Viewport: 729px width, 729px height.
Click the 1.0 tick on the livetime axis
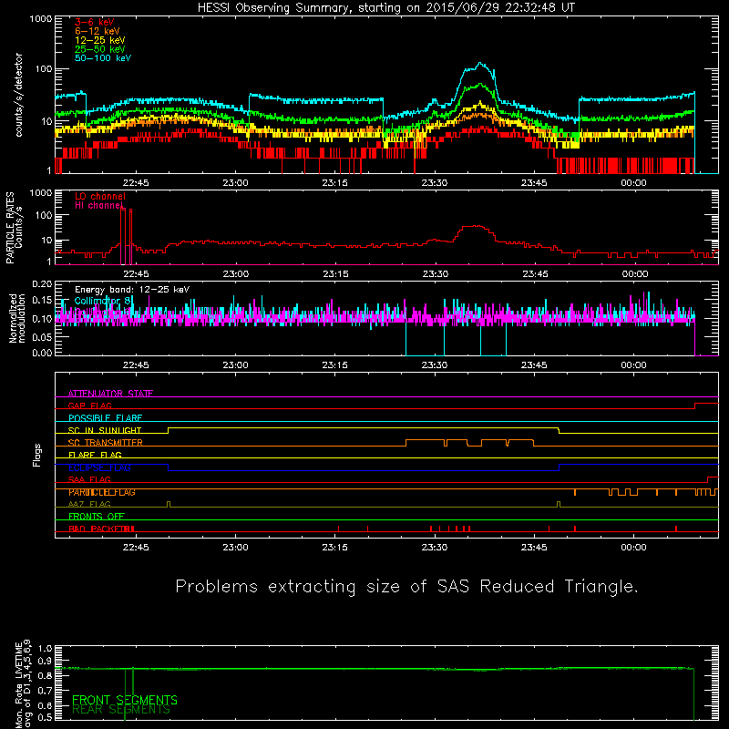(46, 649)
